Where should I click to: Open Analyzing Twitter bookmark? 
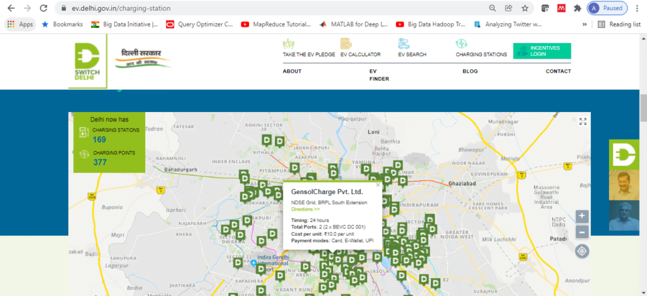[x=508, y=25]
